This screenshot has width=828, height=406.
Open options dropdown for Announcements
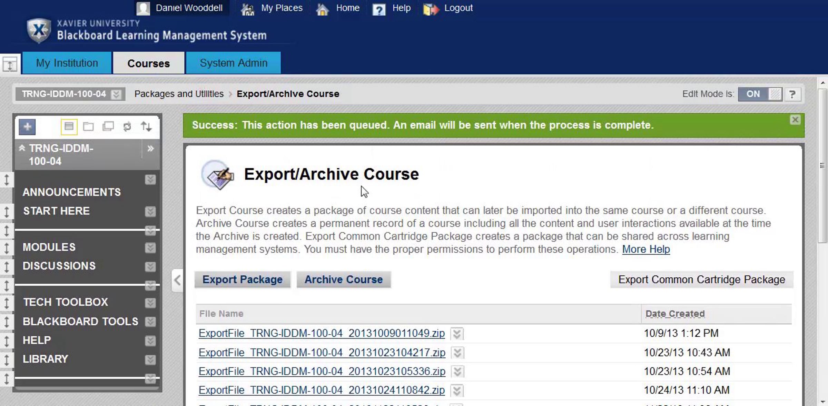150,180
